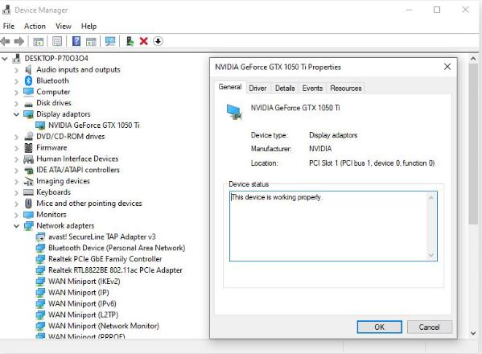482x354 pixels.
Task: Click the OK button
Action: point(379,327)
